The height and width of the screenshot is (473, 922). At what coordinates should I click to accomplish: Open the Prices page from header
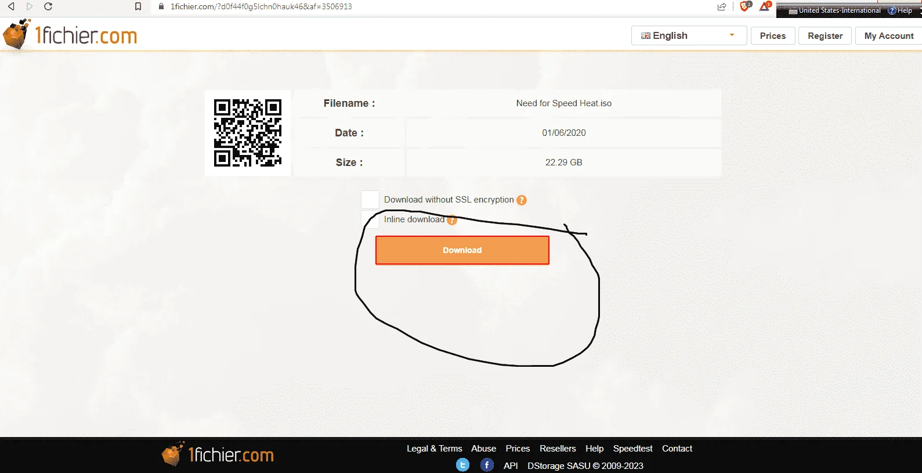773,35
